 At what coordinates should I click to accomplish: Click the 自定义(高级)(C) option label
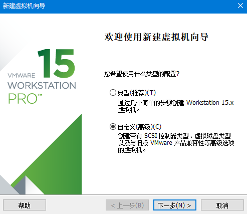[x=139, y=127]
